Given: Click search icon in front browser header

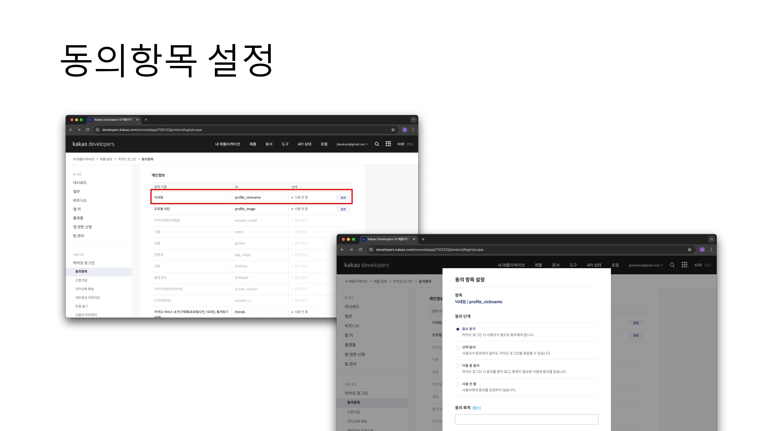Looking at the screenshot, I should pos(672,265).
